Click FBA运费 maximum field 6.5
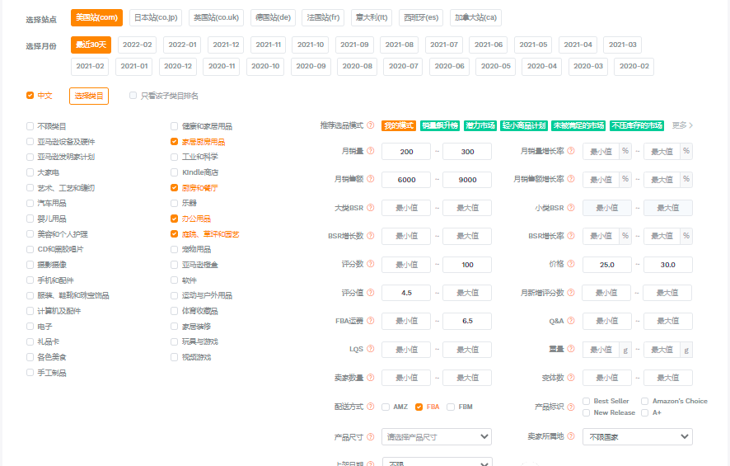 tap(467, 321)
